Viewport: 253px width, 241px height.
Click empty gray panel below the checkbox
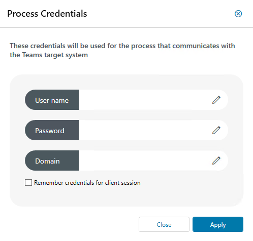(126, 196)
